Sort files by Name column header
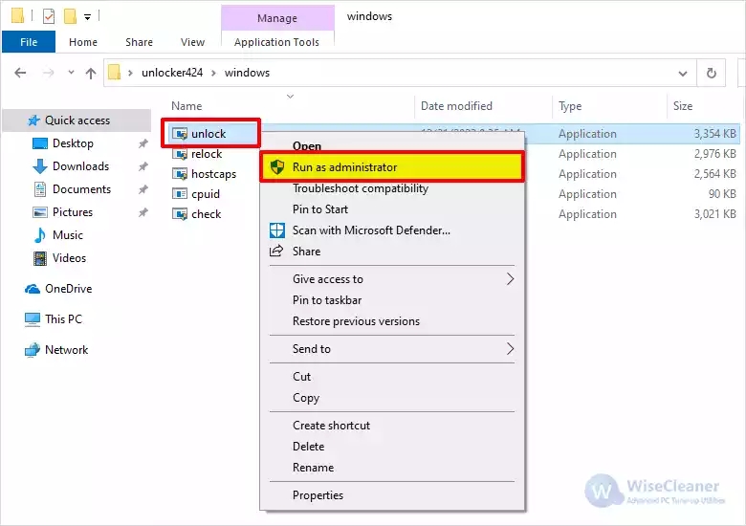 tap(186, 105)
